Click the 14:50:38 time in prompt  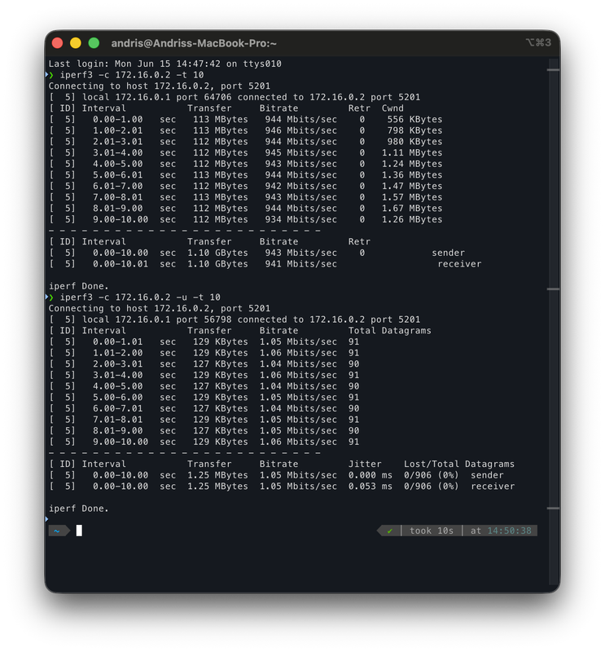509,531
